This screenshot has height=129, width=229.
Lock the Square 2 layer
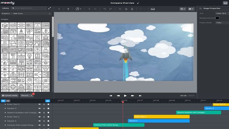[44, 121]
